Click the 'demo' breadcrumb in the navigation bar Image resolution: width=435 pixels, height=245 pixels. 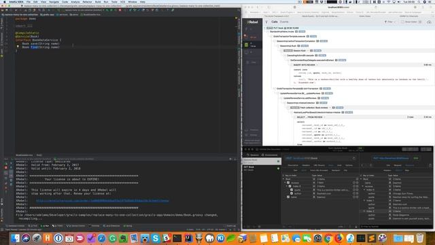(x=74, y=15)
